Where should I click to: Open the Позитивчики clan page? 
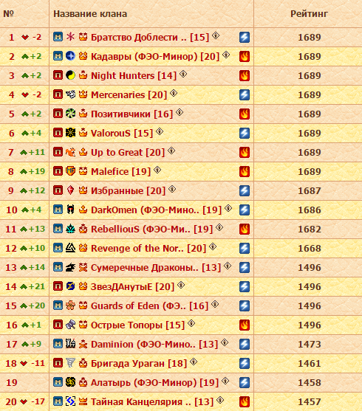132,114
